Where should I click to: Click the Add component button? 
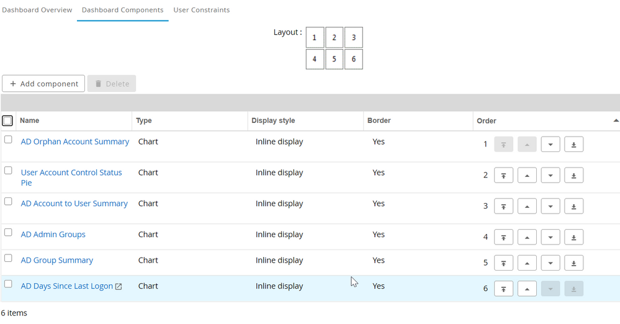43,84
